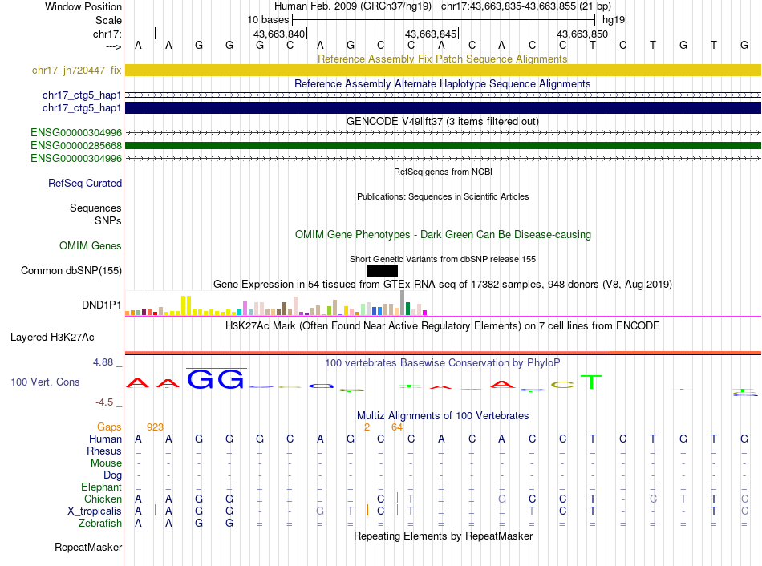The image size is (762, 566).
Task: Click the 100 Vert. Cons track label
Action: click(x=45, y=382)
